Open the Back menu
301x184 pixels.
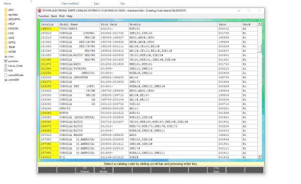(x=54, y=17)
